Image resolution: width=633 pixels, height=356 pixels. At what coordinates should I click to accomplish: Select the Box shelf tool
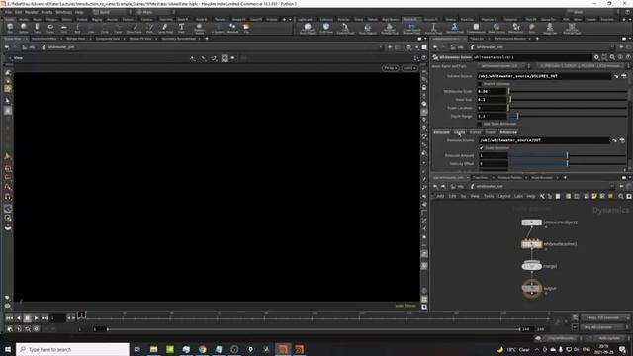pos(10,28)
